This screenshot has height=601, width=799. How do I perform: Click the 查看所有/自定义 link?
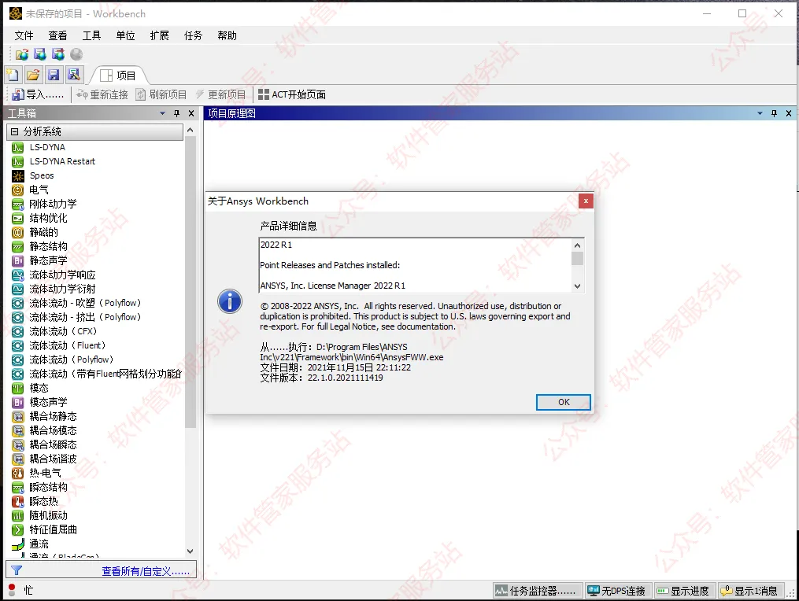(146, 571)
